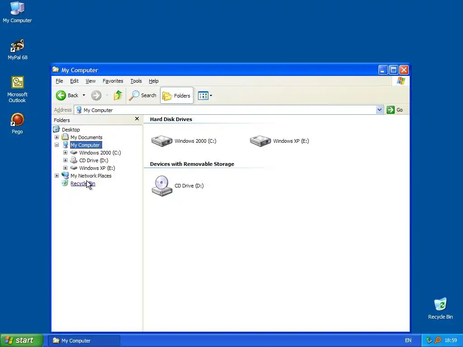Image resolution: width=463 pixels, height=347 pixels.
Task: Go Up one folder level
Action: (x=118, y=95)
